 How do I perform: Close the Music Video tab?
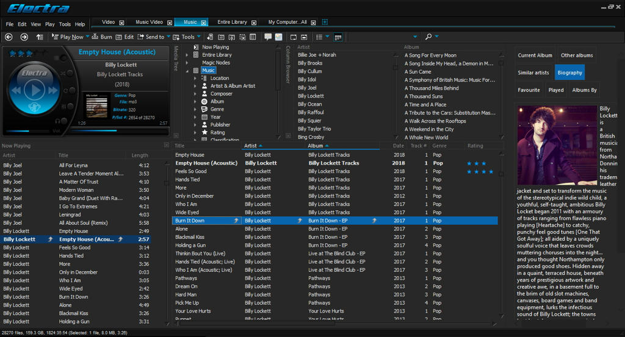(170, 23)
